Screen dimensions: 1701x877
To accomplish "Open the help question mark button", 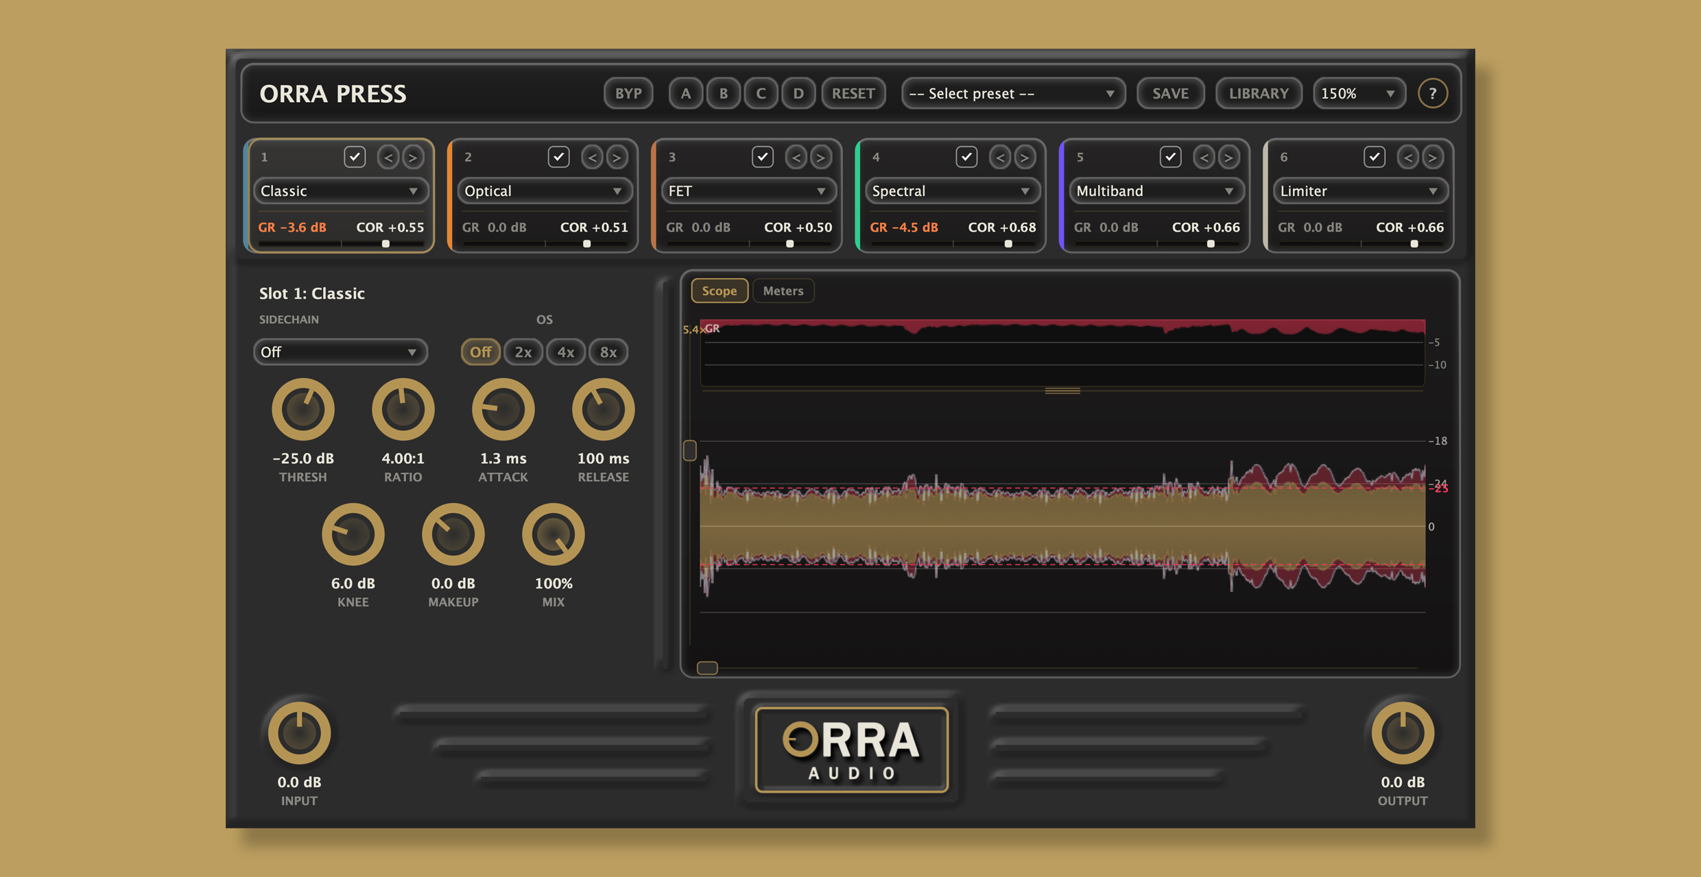I will pos(1432,93).
